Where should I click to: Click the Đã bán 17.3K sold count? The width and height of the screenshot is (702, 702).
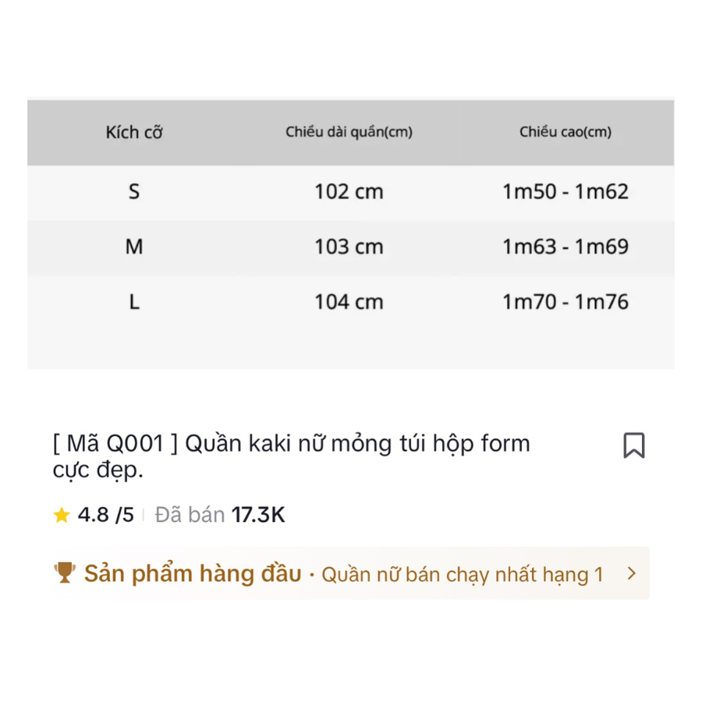click(220, 515)
